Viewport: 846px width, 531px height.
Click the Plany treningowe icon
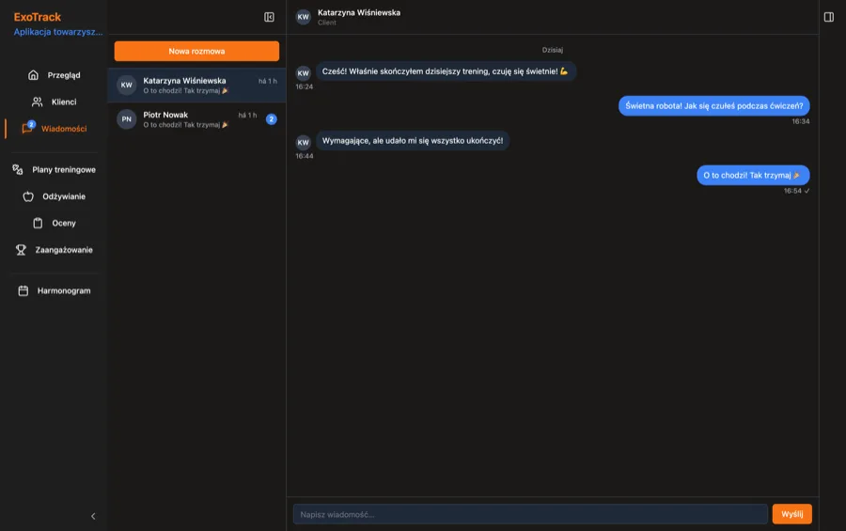[18, 169]
